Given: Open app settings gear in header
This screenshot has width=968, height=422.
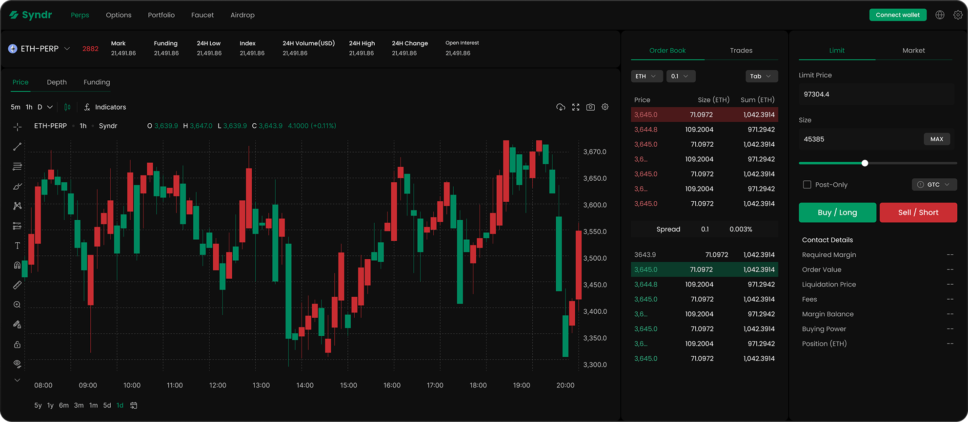Looking at the screenshot, I should 958,15.
